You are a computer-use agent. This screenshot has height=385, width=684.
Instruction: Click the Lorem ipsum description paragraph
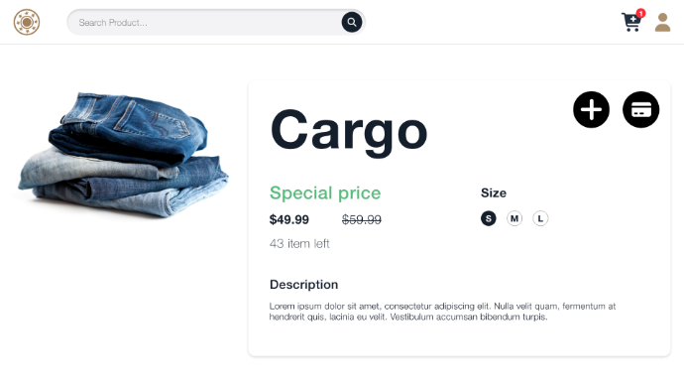click(x=442, y=312)
